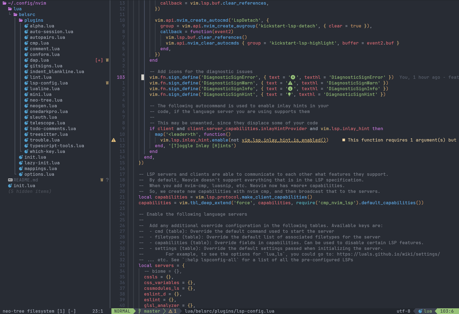This screenshot has height=314, width=459.
Task: Click the Lua icon beside lualine.lua
Action: pos(26,89)
